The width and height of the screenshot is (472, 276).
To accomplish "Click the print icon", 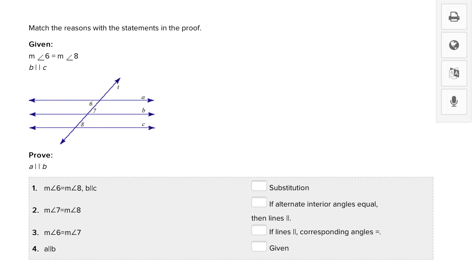I will click(454, 17).
